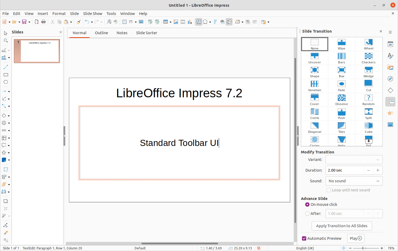398x251 pixels.
Task: Select the Cube transition
Action: [x=369, y=128]
